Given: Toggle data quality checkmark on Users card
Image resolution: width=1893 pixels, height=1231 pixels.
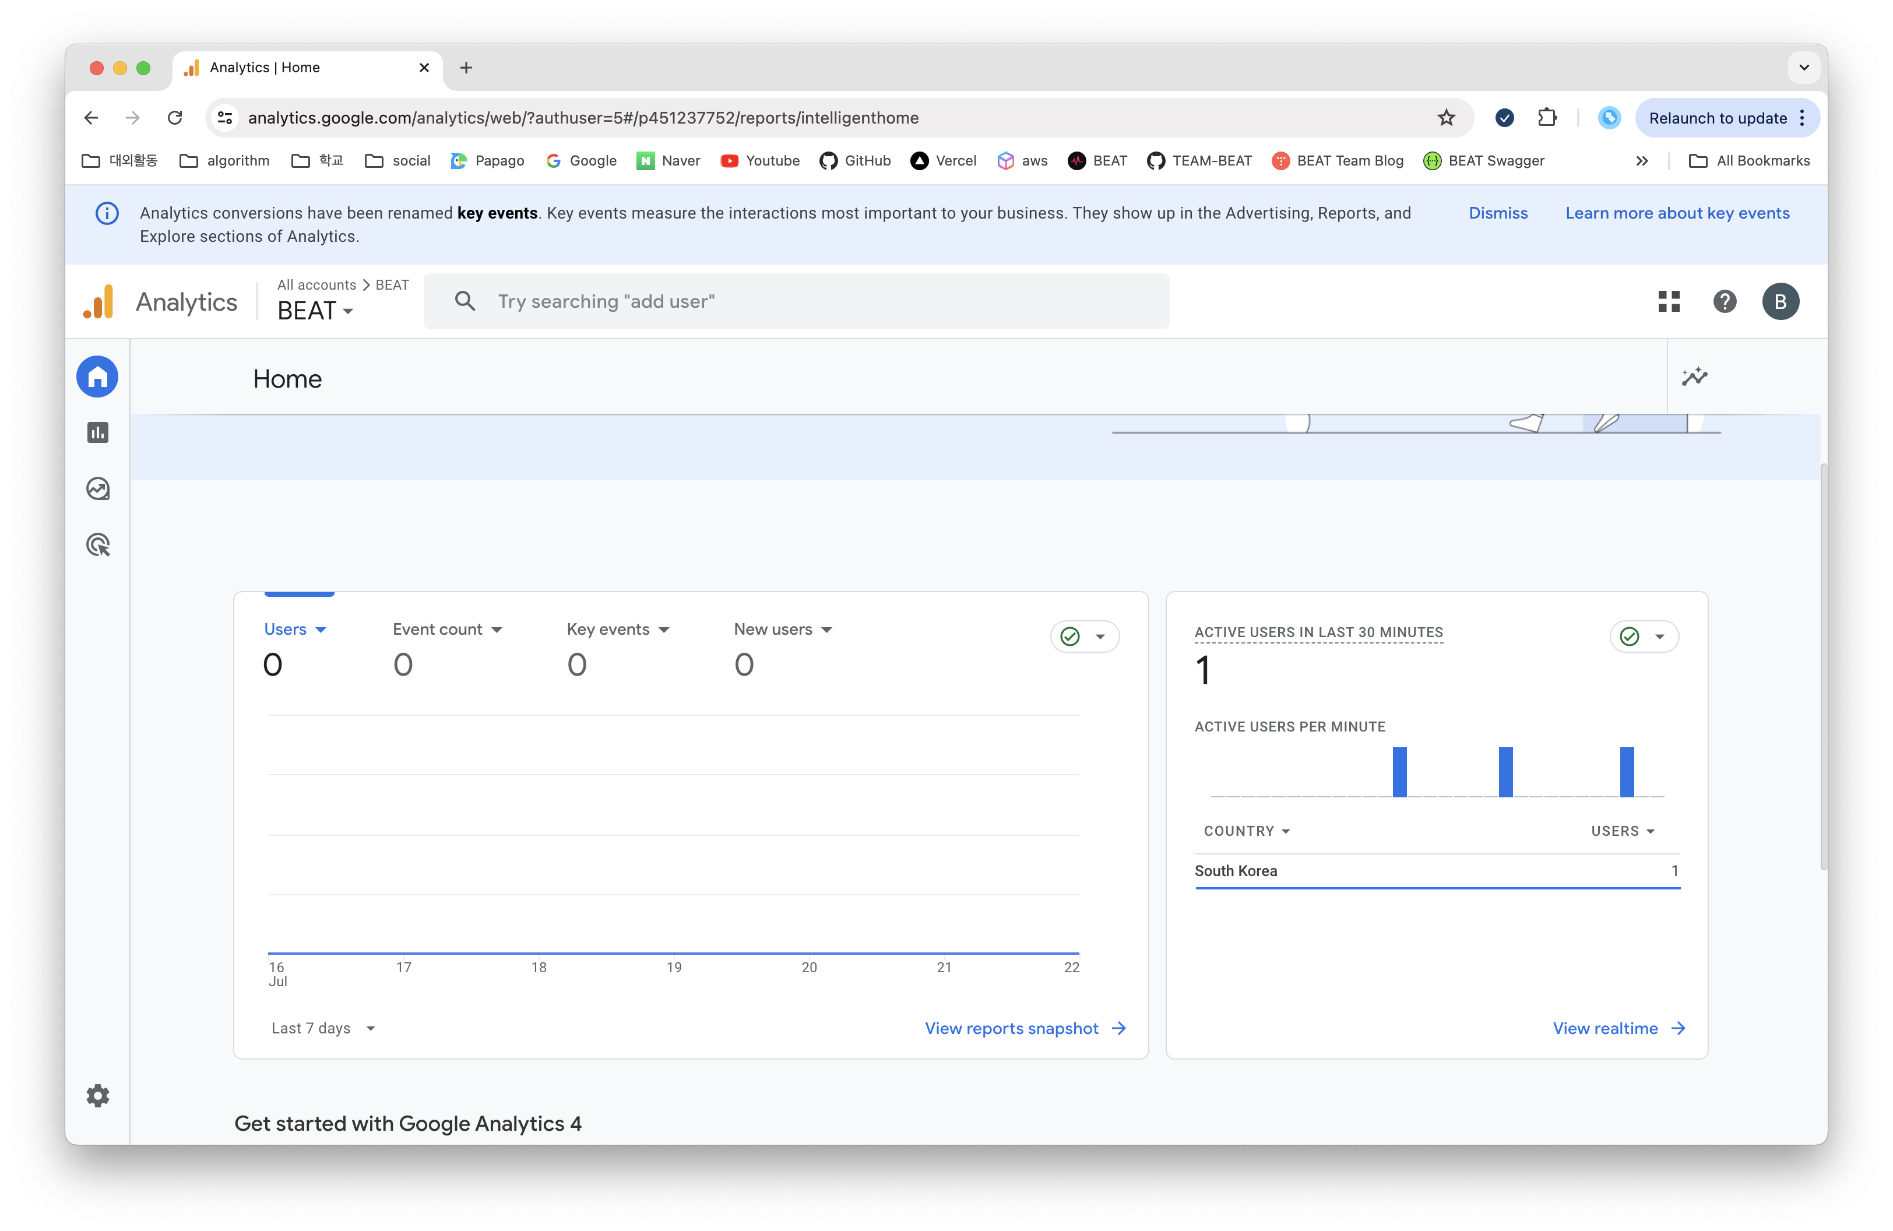Looking at the screenshot, I should click(x=1084, y=636).
